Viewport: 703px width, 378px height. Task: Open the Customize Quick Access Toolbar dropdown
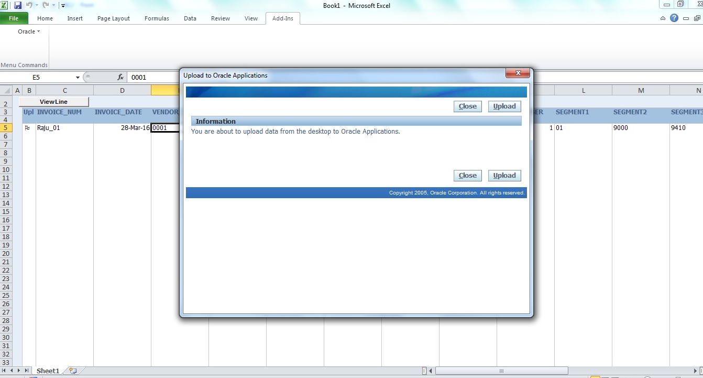[63, 6]
